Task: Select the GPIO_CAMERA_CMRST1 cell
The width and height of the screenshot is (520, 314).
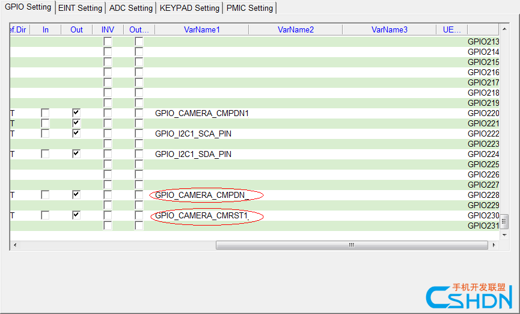Action: (201, 216)
